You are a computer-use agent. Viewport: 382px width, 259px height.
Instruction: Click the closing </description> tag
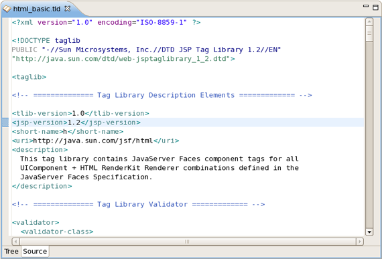pos(42,186)
